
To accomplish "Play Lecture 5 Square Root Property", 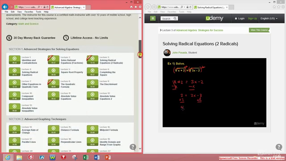I will [x=54, y=72].
